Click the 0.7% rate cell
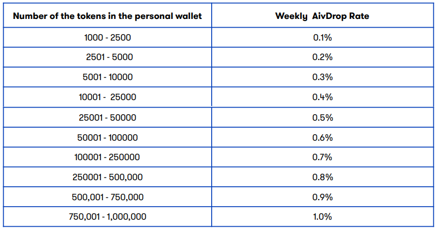The height and width of the screenshot is (230, 437). [322, 157]
